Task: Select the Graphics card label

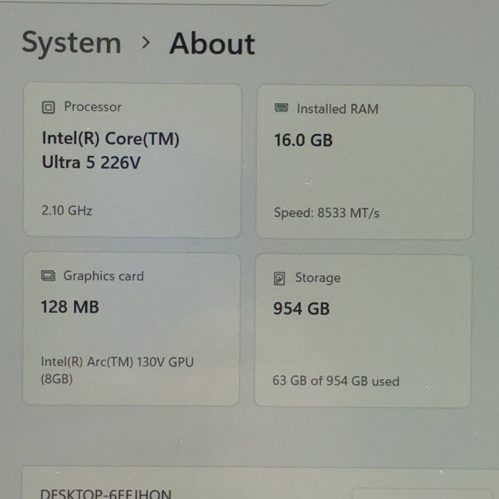Action: tap(104, 276)
